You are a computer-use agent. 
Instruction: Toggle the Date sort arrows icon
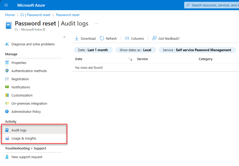coord(130,59)
